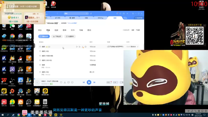
Task: Play the current song in KuGou player bar
Action: (x=89, y=82)
